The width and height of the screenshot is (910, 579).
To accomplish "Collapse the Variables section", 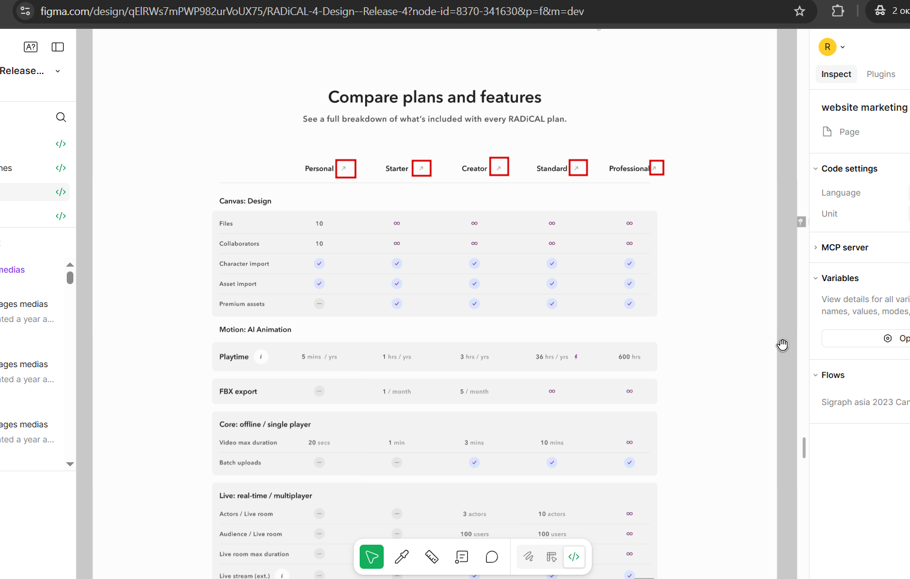I will (816, 278).
